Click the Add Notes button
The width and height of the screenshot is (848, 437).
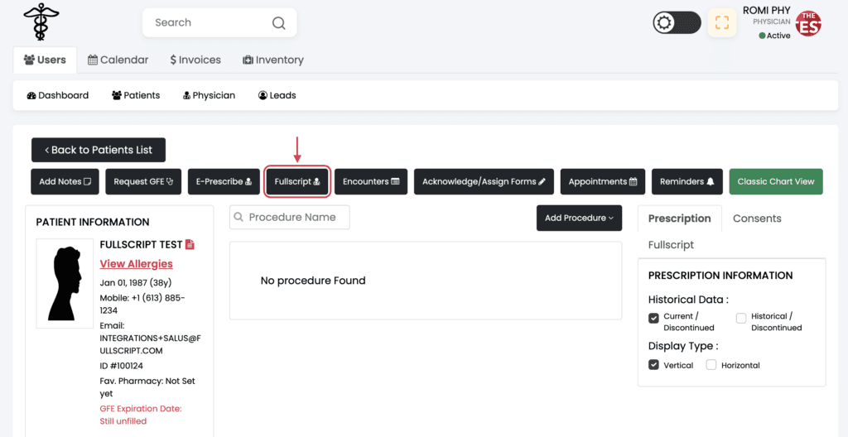click(65, 182)
